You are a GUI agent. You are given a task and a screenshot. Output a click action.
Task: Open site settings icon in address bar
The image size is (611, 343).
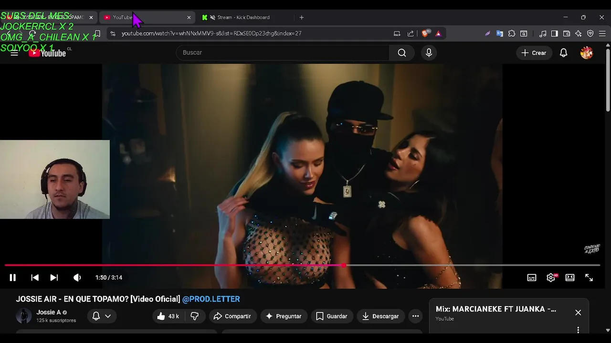click(113, 33)
